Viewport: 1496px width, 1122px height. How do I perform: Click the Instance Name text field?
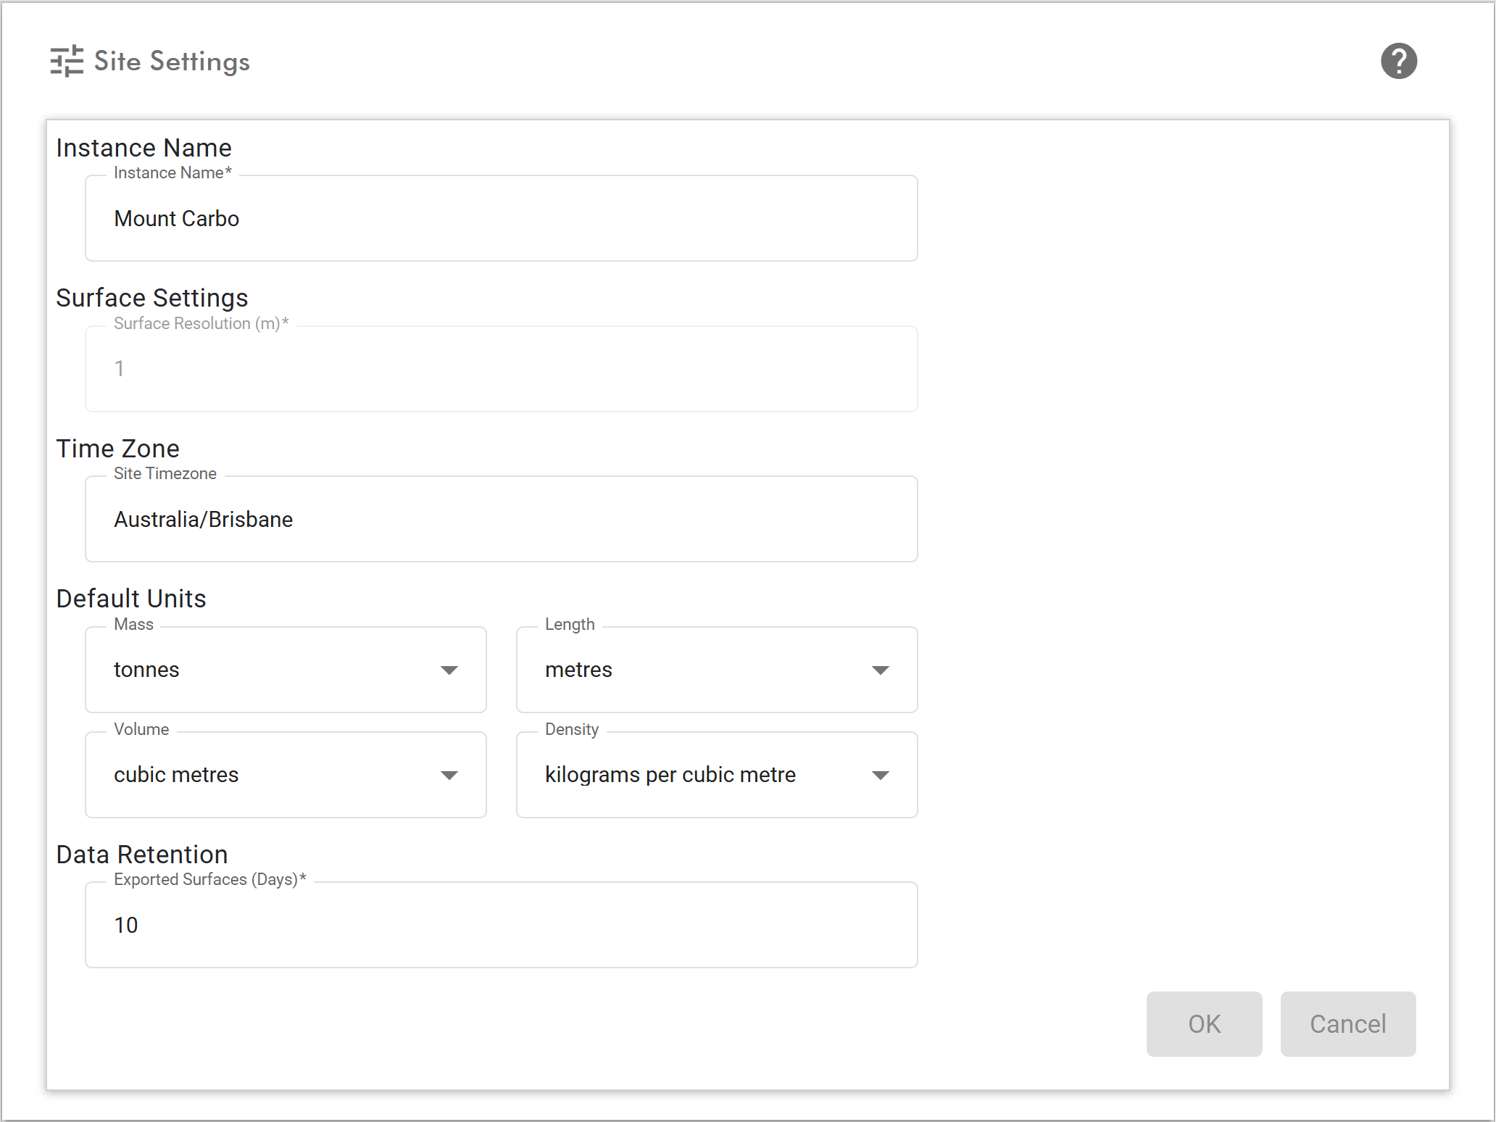click(501, 218)
